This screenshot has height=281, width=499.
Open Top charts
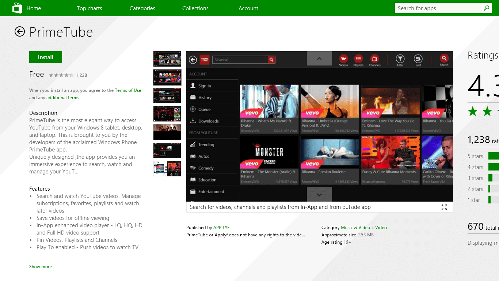(89, 8)
